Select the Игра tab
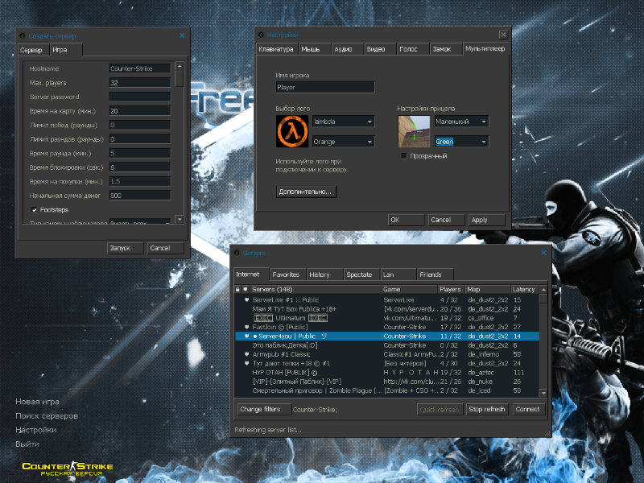Screen dimensions: 644x483 click(x=66, y=50)
